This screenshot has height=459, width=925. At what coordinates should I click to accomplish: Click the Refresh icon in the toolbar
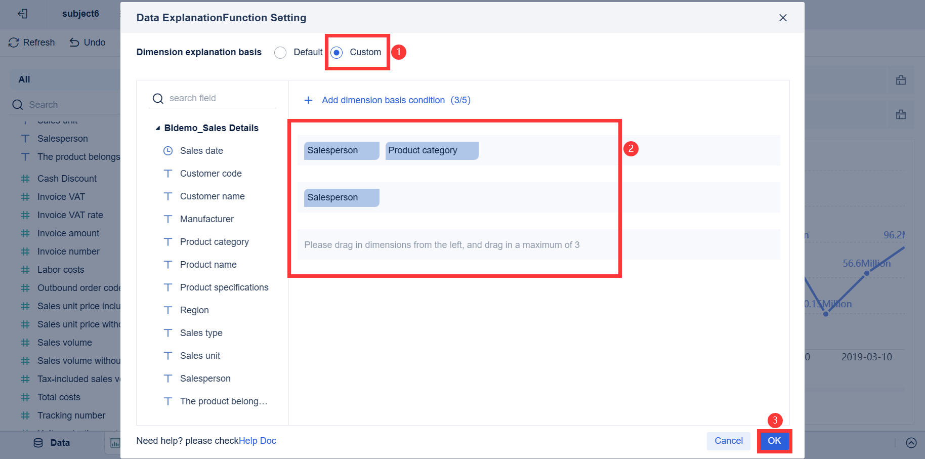point(14,43)
